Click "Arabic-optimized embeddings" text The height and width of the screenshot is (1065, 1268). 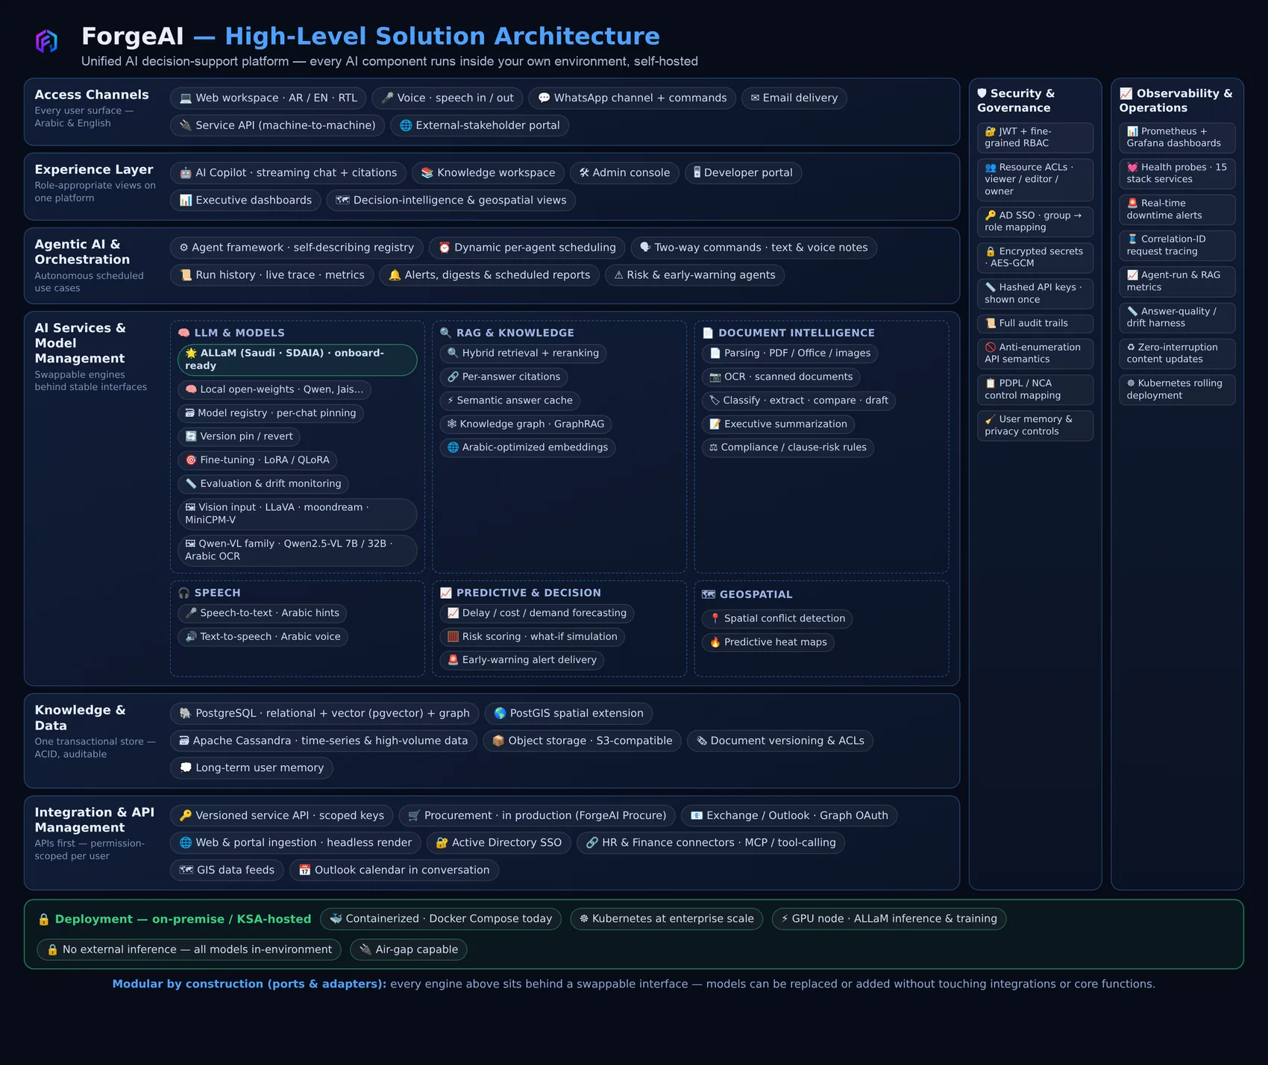(x=535, y=447)
